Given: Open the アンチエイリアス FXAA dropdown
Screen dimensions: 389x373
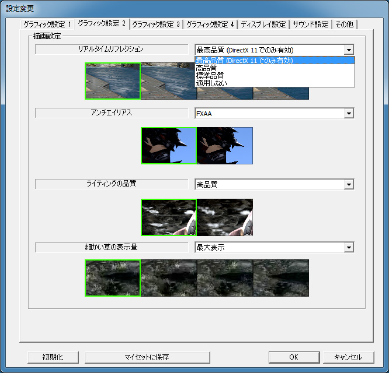Looking at the screenshot, I should click(x=275, y=114).
